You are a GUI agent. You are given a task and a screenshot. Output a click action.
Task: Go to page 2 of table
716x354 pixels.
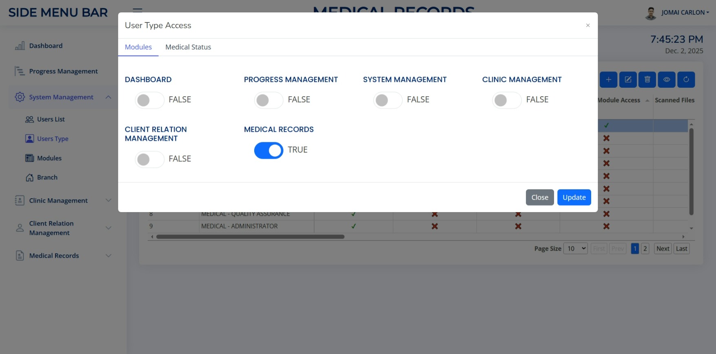coord(645,248)
